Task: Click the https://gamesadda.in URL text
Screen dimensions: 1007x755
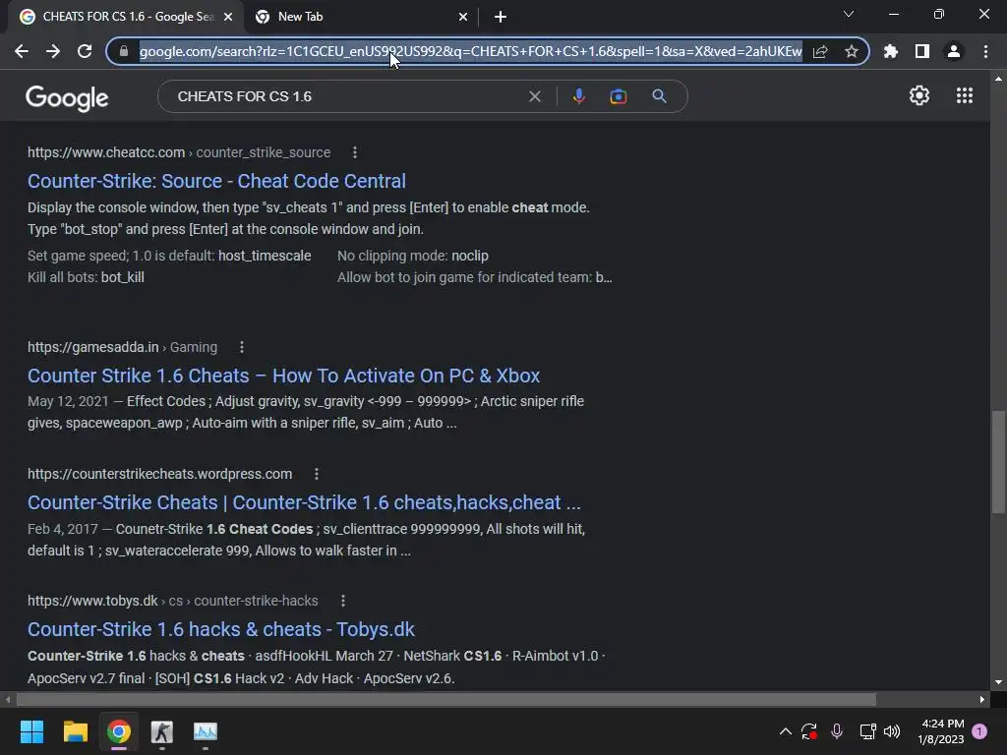Action: (93, 347)
